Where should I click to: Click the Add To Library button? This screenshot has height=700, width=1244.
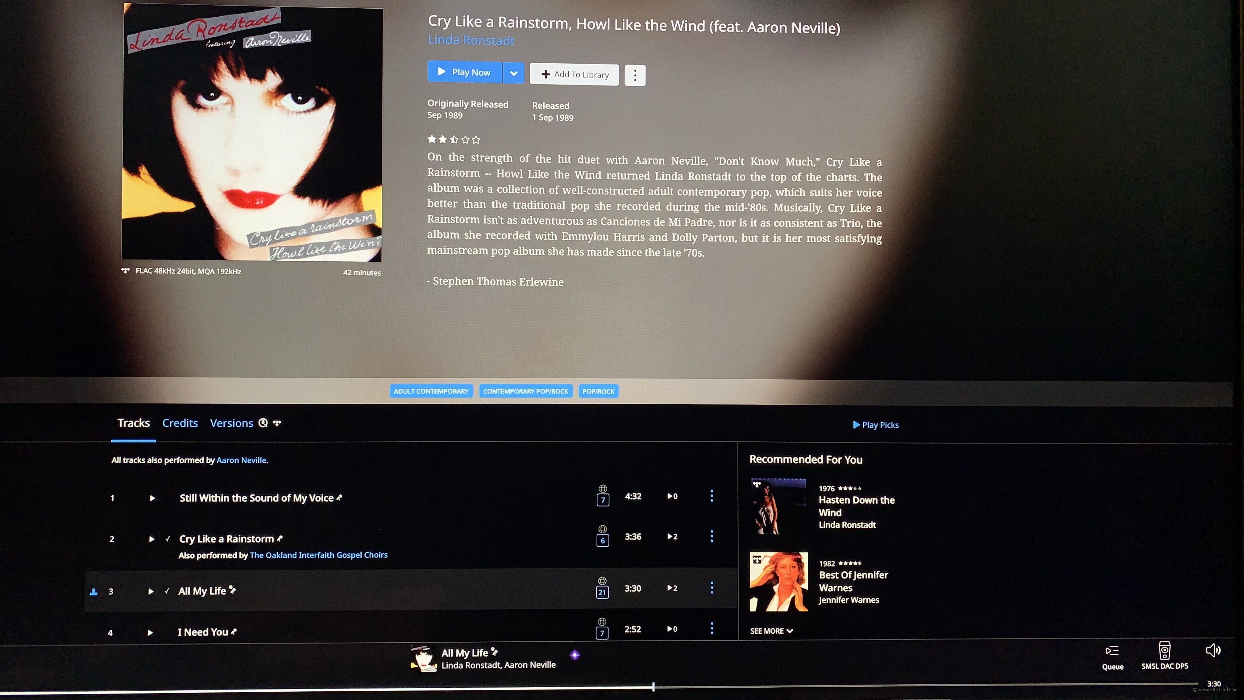tap(574, 74)
